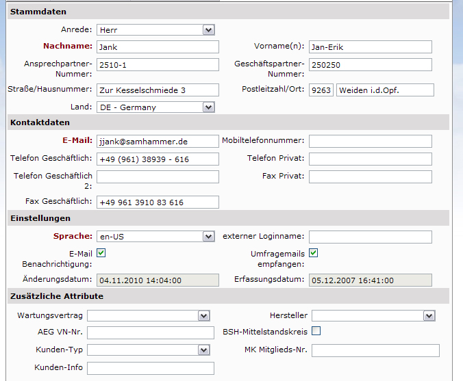Expand the Wartungsvertrag dropdown
Image resolution: width=463 pixels, height=381 pixels.
point(148,315)
